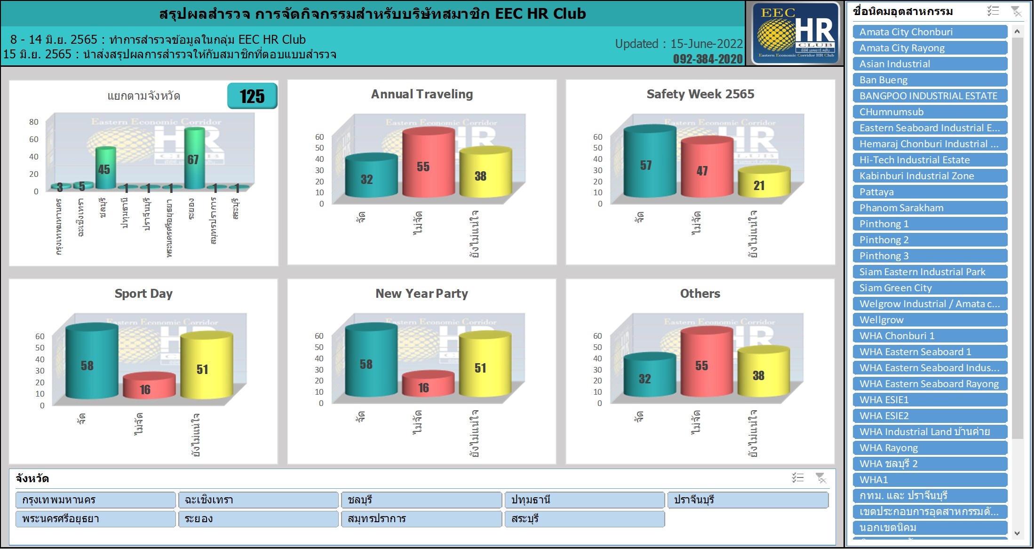1034x549 pixels.
Task: Select WHA Eastern Seaboard Indus... item
Action: point(930,368)
